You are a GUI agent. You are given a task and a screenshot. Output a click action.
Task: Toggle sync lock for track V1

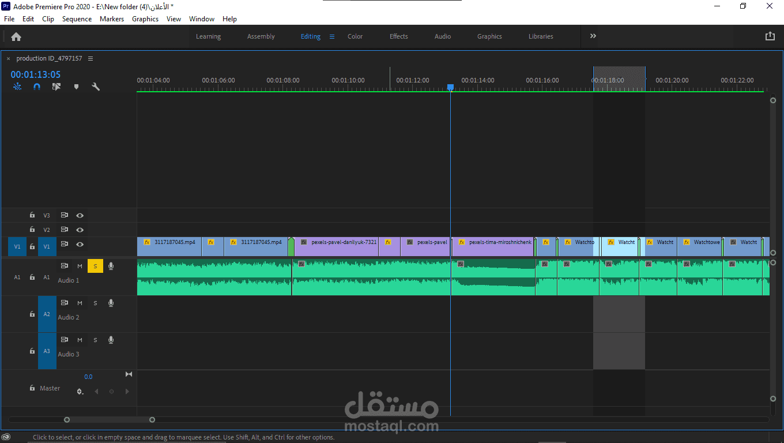(x=65, y=244)
